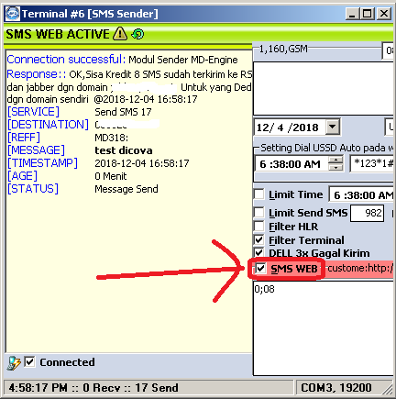Click the COM3, 19200 status bar panel
396x399 pixels.
(340, 387)
